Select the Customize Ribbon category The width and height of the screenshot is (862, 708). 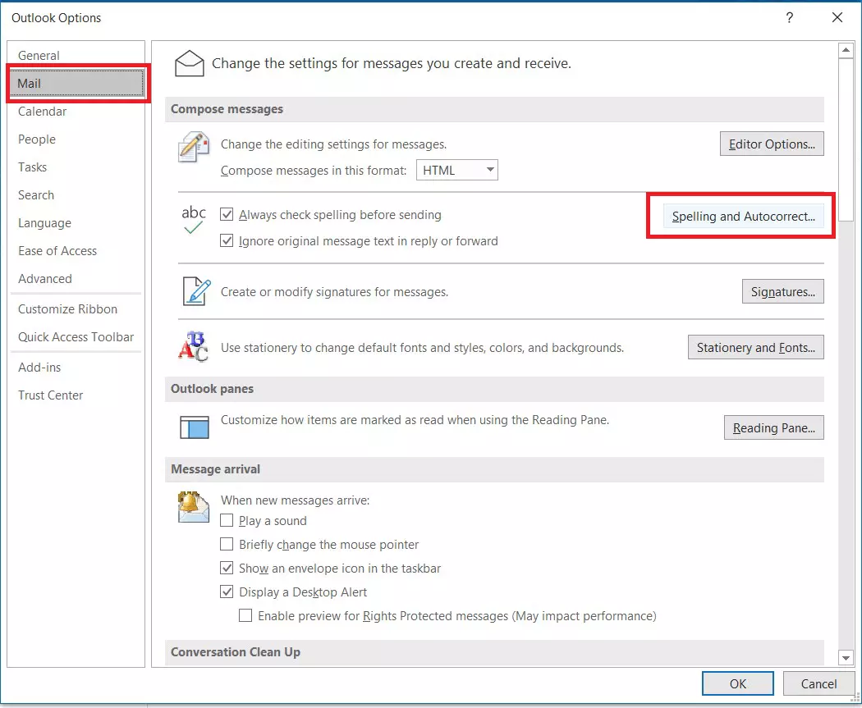[x=67, y=308]
